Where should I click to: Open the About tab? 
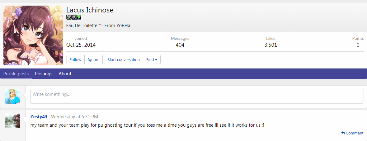click(x=65, y=74)
